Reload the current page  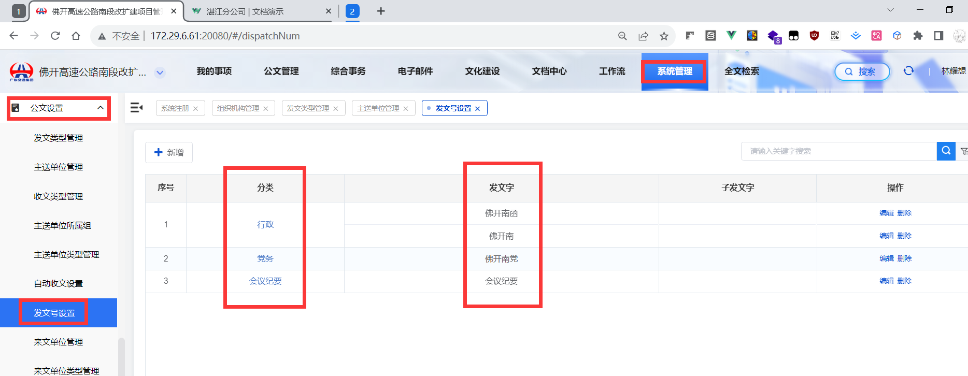[55, 36]
